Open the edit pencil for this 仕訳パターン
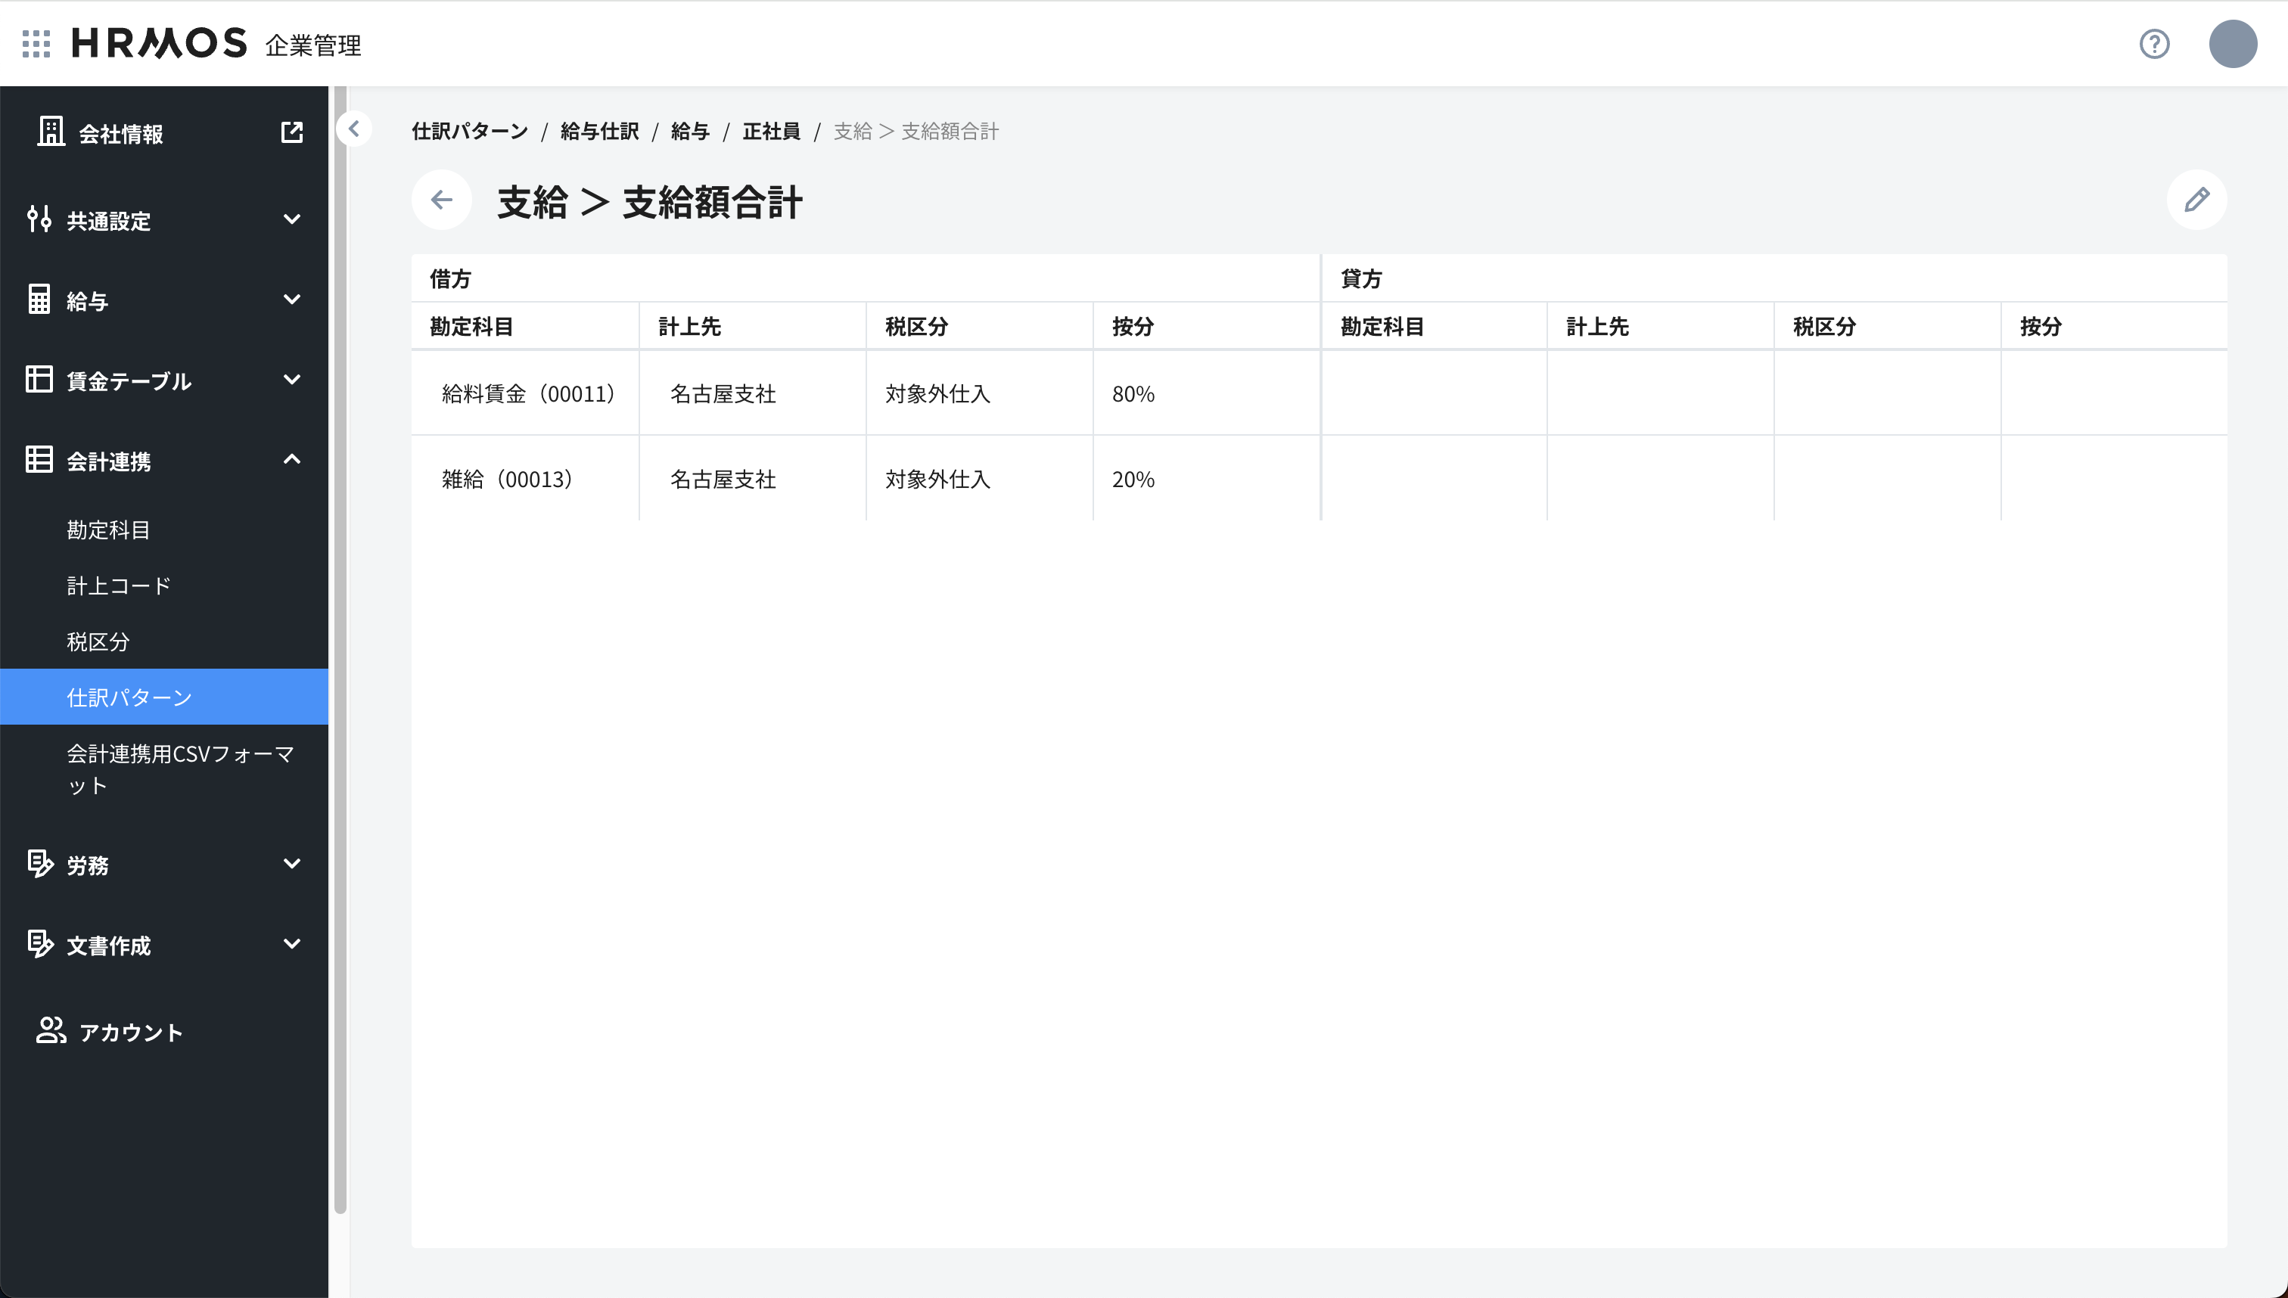Image resolution: width=2288 pixels, height=1298 pixels. [x=2196, y=199]
